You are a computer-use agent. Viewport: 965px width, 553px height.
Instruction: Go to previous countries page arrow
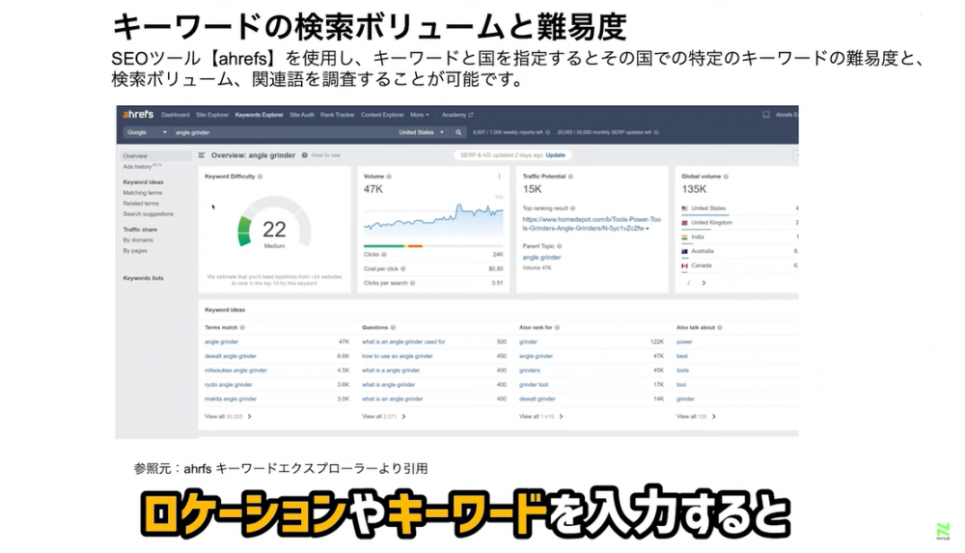[x=689, y=284]
